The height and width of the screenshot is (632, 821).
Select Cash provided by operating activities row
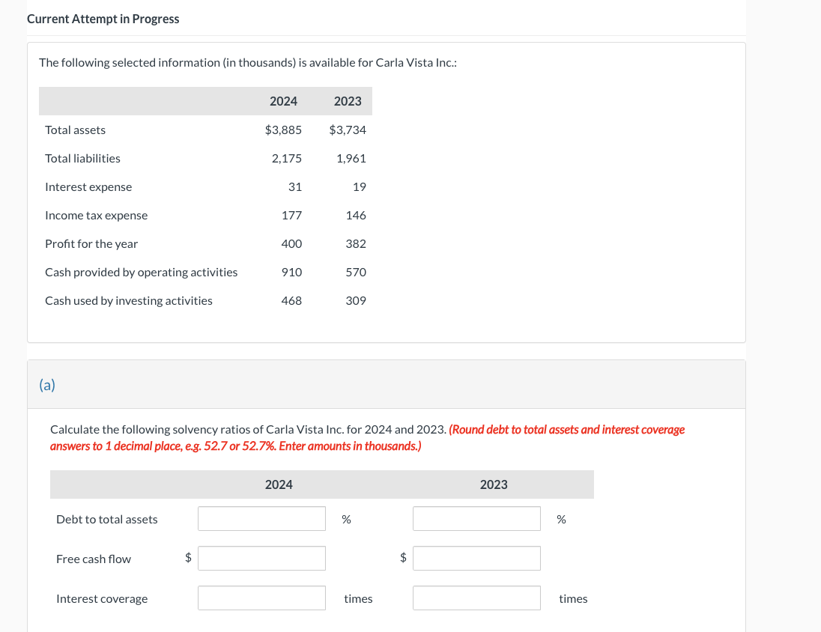[x=141, y=272]
